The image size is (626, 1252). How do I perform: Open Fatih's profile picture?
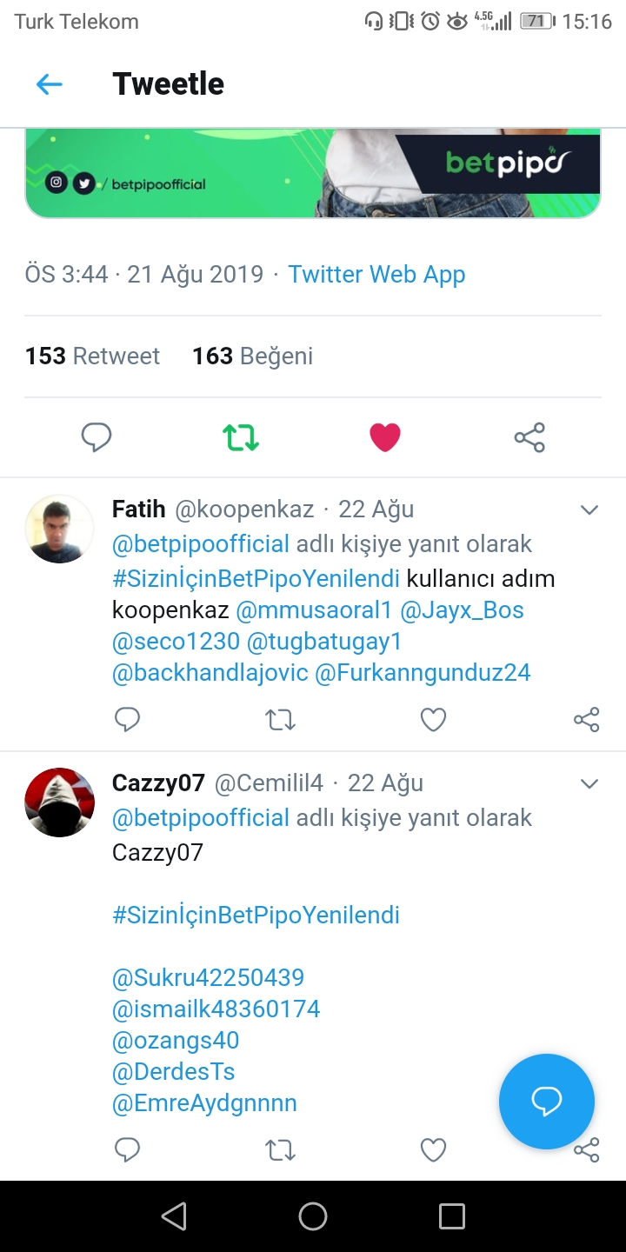point(59,529)
